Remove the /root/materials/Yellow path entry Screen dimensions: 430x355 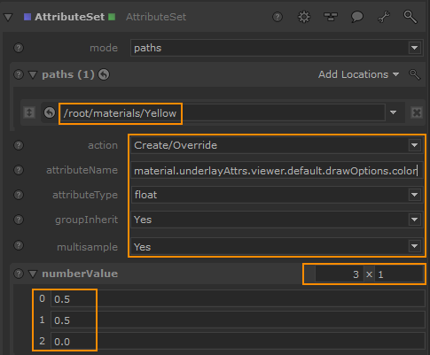click(x=417, y=112)
